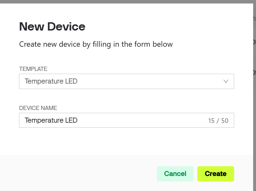
Task: Click the TEMPLATE field label
Action: tap(33, 69)
